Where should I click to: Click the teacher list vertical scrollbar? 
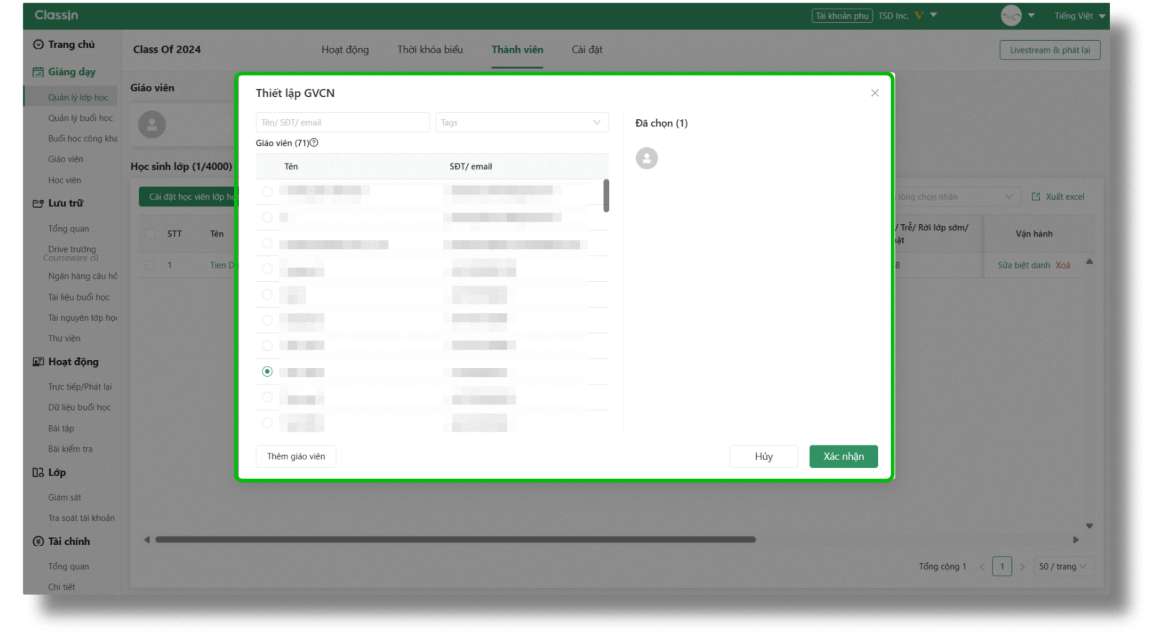click(x=606, y=196)
